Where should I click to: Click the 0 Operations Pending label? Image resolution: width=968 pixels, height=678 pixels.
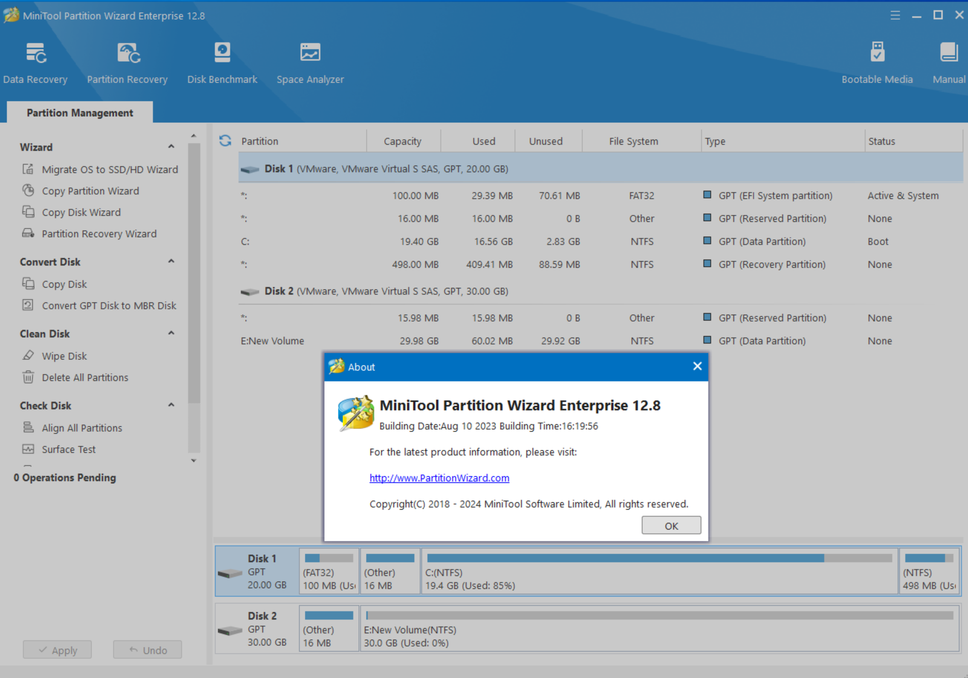click(65, 478)
